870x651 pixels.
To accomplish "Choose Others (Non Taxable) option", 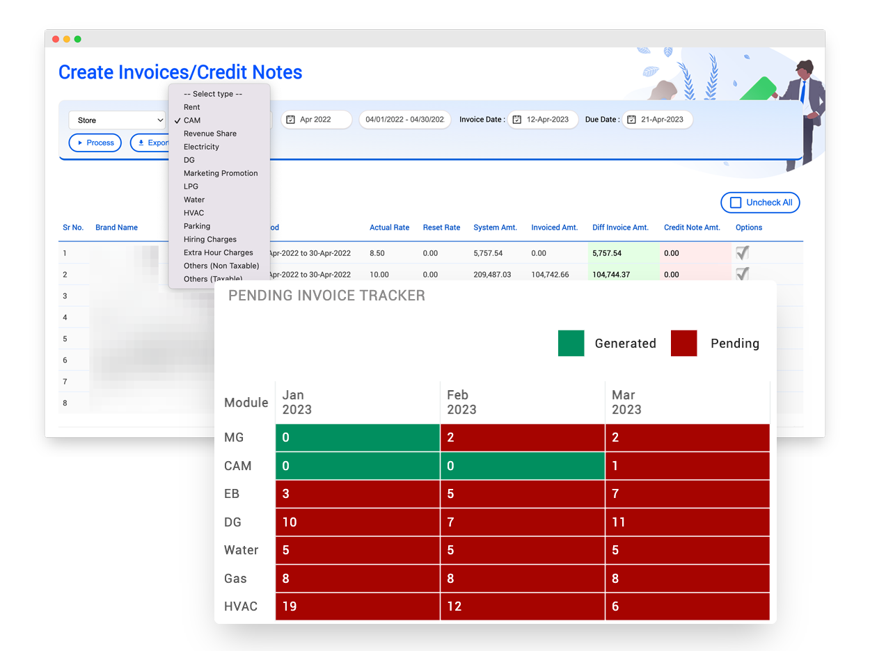I will 221,266.
